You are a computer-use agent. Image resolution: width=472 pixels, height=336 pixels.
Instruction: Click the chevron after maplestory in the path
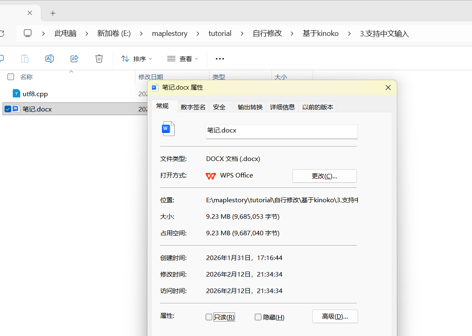tap(198, 33)
